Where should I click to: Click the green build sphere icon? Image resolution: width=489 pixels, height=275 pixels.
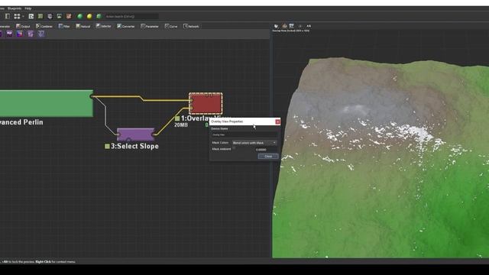point(79,16)
